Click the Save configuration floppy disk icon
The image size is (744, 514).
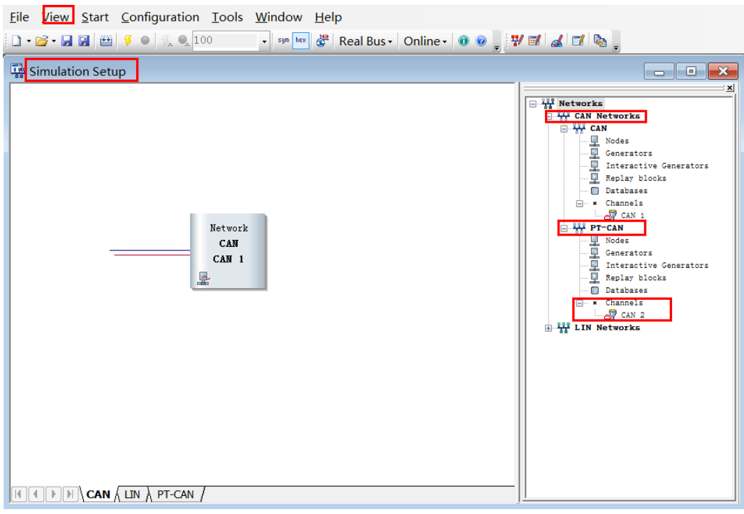click(x=67, y=41)
